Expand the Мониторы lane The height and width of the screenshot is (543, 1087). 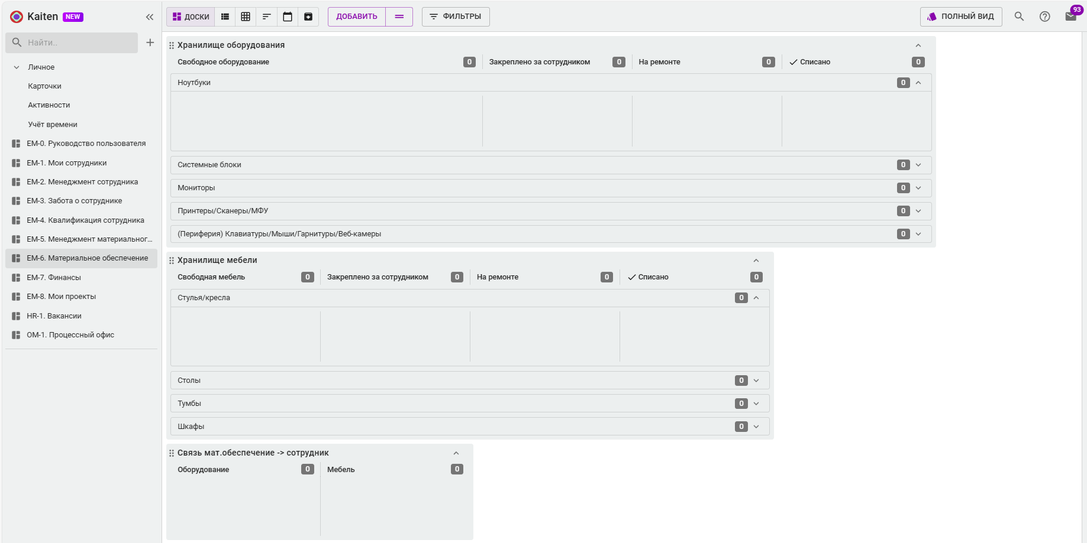click(918, 188)
